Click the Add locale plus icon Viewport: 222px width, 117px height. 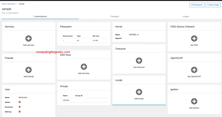pyautogui.click(x=139, y=92)
